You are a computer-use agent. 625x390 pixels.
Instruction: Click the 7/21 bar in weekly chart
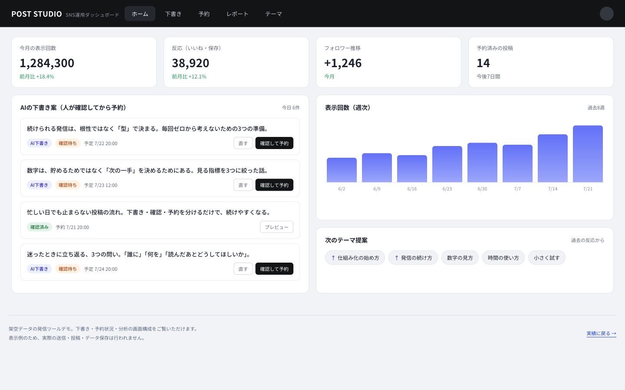coord(588,154)
